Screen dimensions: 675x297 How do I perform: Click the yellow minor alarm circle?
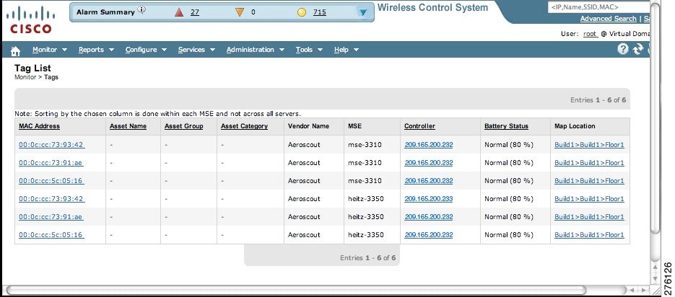click(302, 12)
